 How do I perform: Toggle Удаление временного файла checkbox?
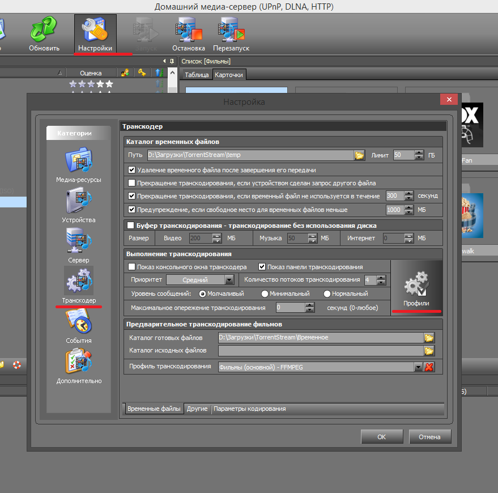click(x=132, y=169)
